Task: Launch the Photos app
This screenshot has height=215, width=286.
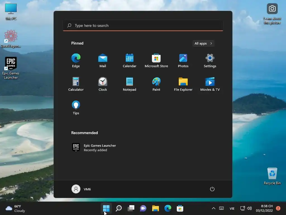Action: 183,61
